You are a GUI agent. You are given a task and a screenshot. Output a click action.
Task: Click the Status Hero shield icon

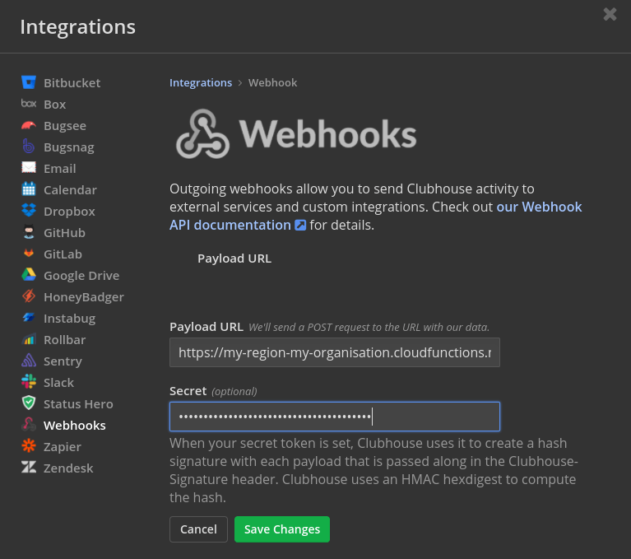[29, 403]
